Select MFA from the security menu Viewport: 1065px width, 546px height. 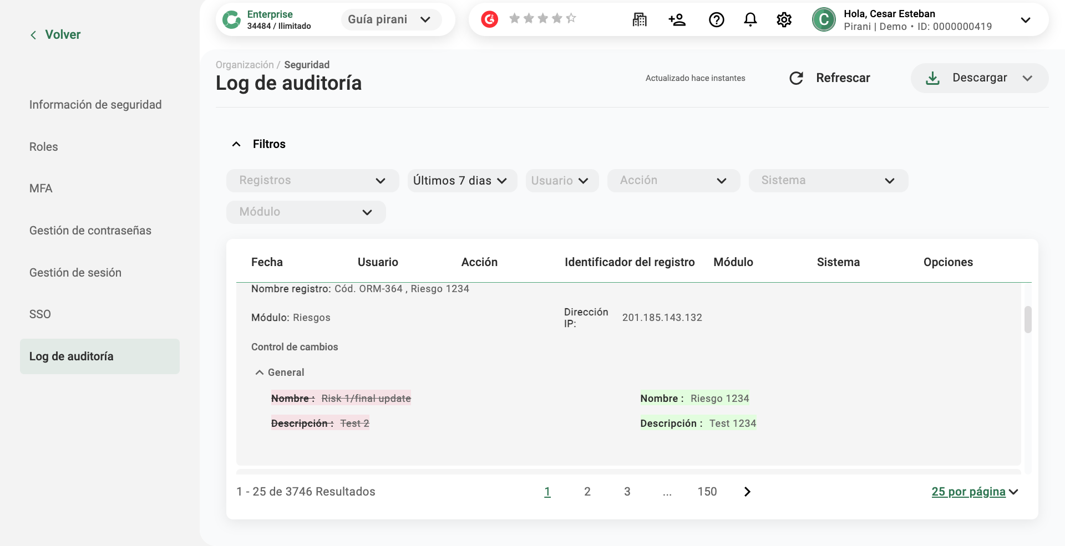click(41, 188)
